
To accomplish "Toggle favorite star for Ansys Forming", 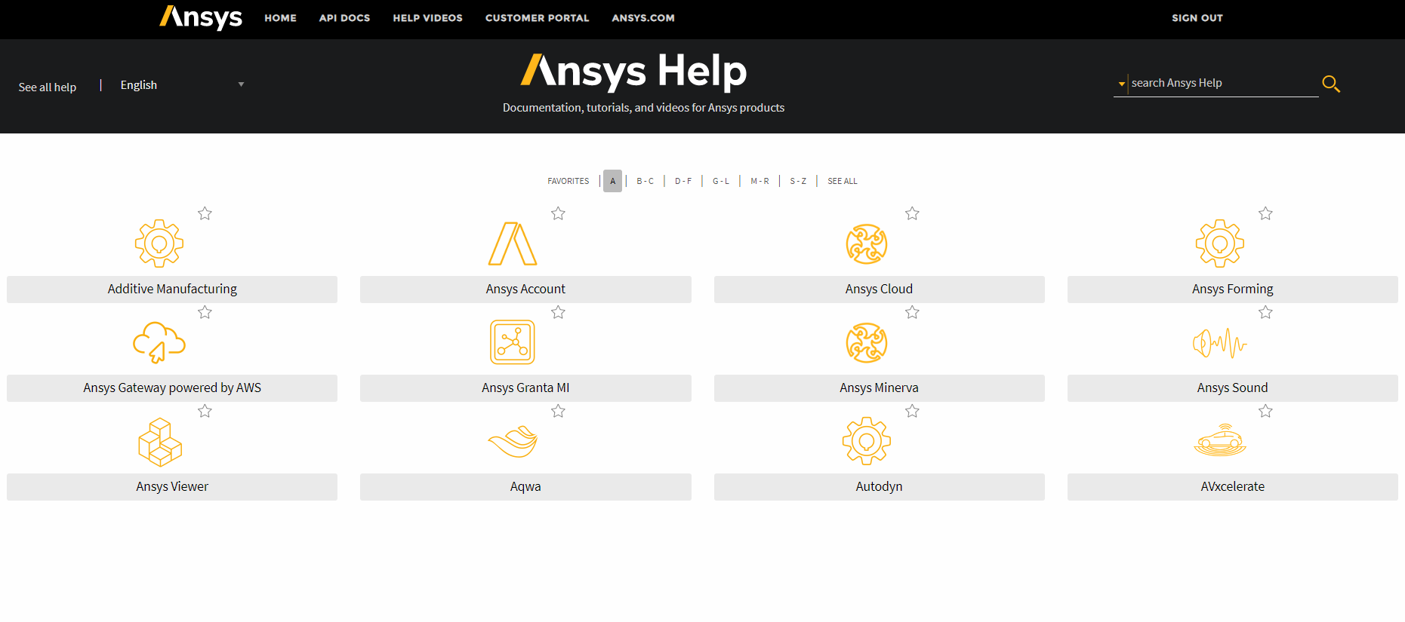I will pos(1265,214).
